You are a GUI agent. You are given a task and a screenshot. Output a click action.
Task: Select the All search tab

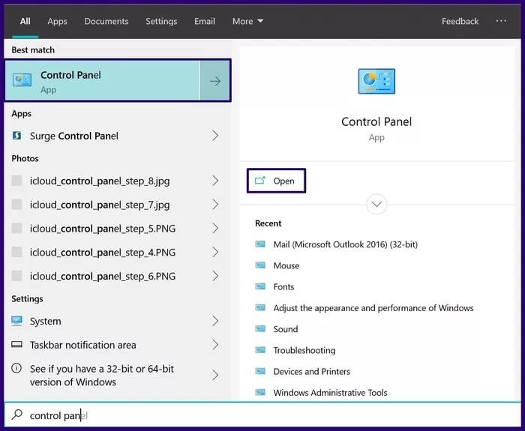pyautogui.click(x=25, y=22)
